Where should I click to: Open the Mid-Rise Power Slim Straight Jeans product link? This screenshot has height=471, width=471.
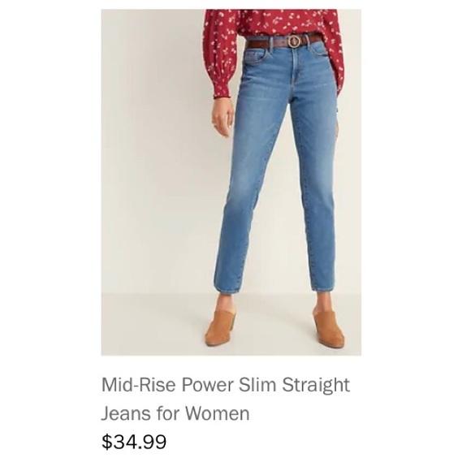tap(225, 399)
